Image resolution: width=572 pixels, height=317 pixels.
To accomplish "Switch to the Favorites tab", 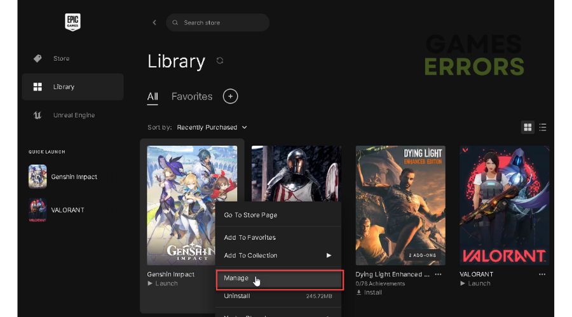I will tap(192, 96).
